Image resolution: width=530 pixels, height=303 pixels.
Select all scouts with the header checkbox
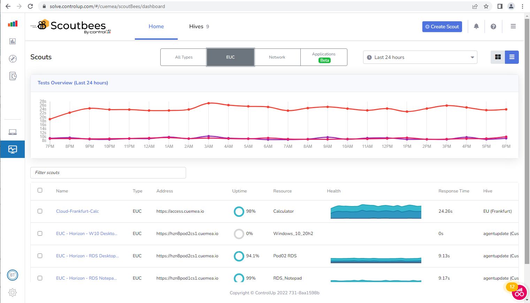(x=40, y=190)
